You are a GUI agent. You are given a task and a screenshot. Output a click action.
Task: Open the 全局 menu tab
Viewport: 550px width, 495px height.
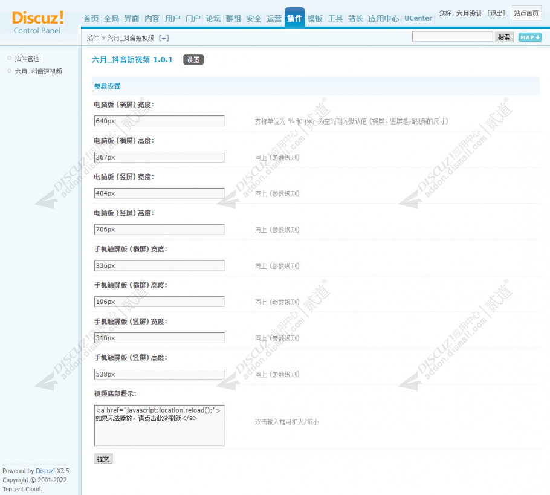click(112, 18)
